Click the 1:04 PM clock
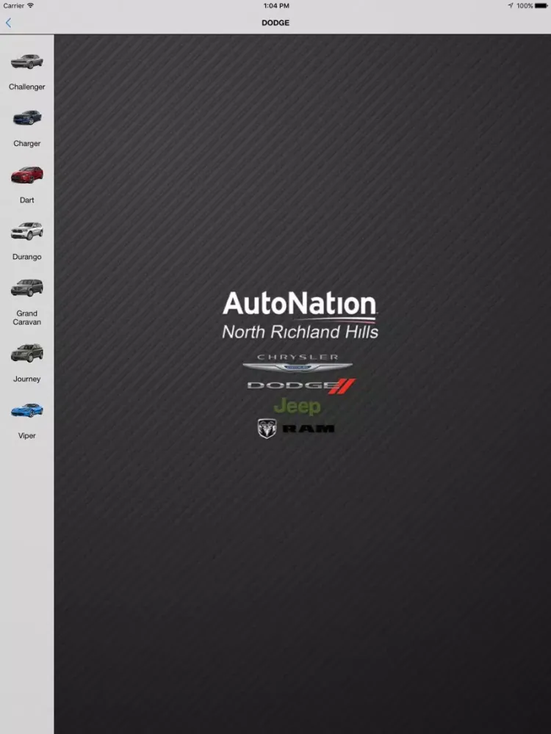This screenshot has width=551, height=734. pyautogui.click(x=276, y=6)
